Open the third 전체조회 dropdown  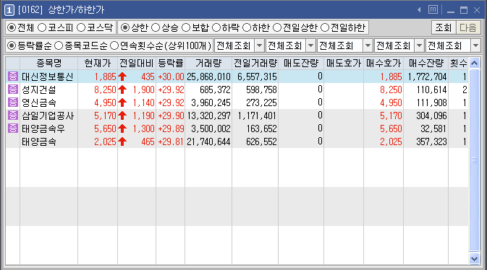(368, 46)
